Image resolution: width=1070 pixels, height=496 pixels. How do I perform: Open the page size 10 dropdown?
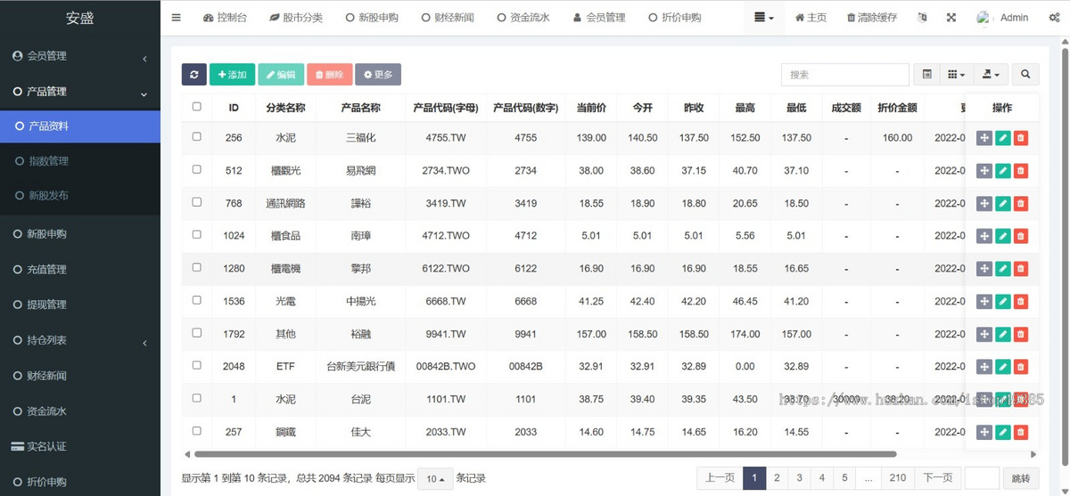pos(435,478)
